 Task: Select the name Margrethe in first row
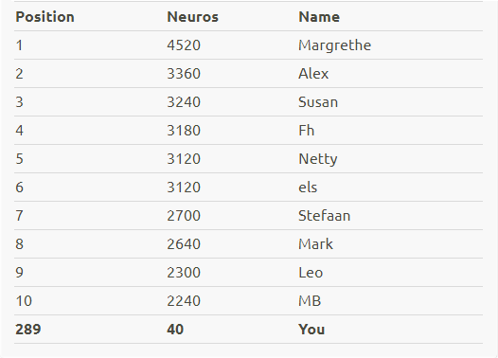pyautogui.click(x=335, y=45)
